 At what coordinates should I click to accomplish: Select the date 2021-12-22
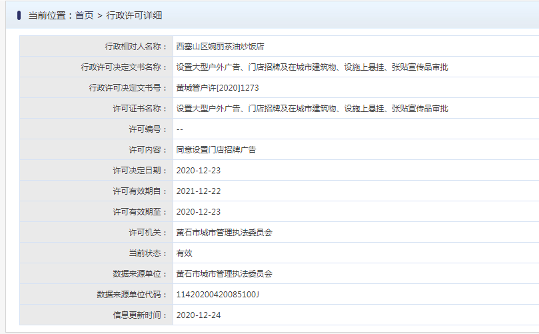coord(199,191)
